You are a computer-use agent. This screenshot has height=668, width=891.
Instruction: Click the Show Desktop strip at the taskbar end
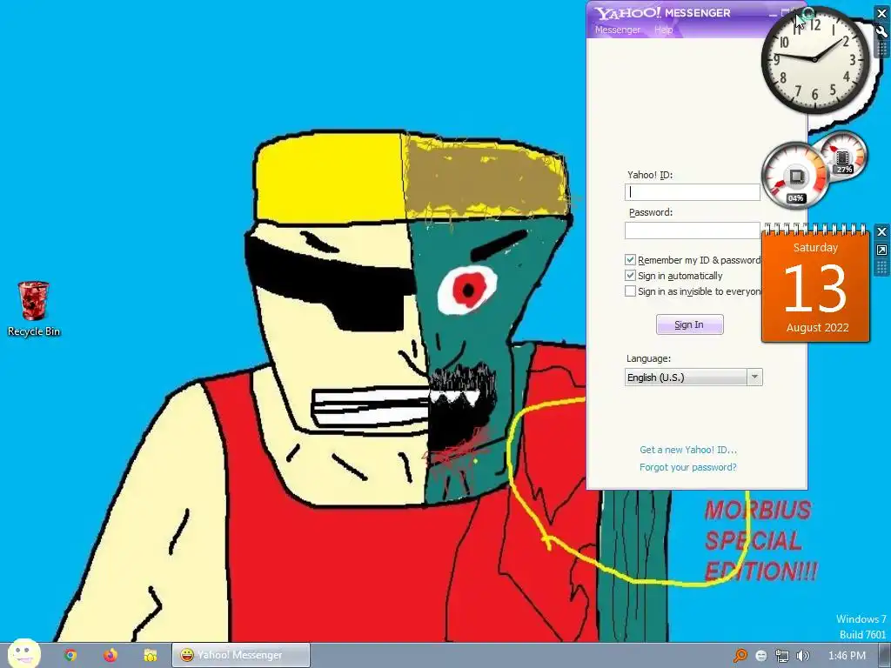click(887, 656)
